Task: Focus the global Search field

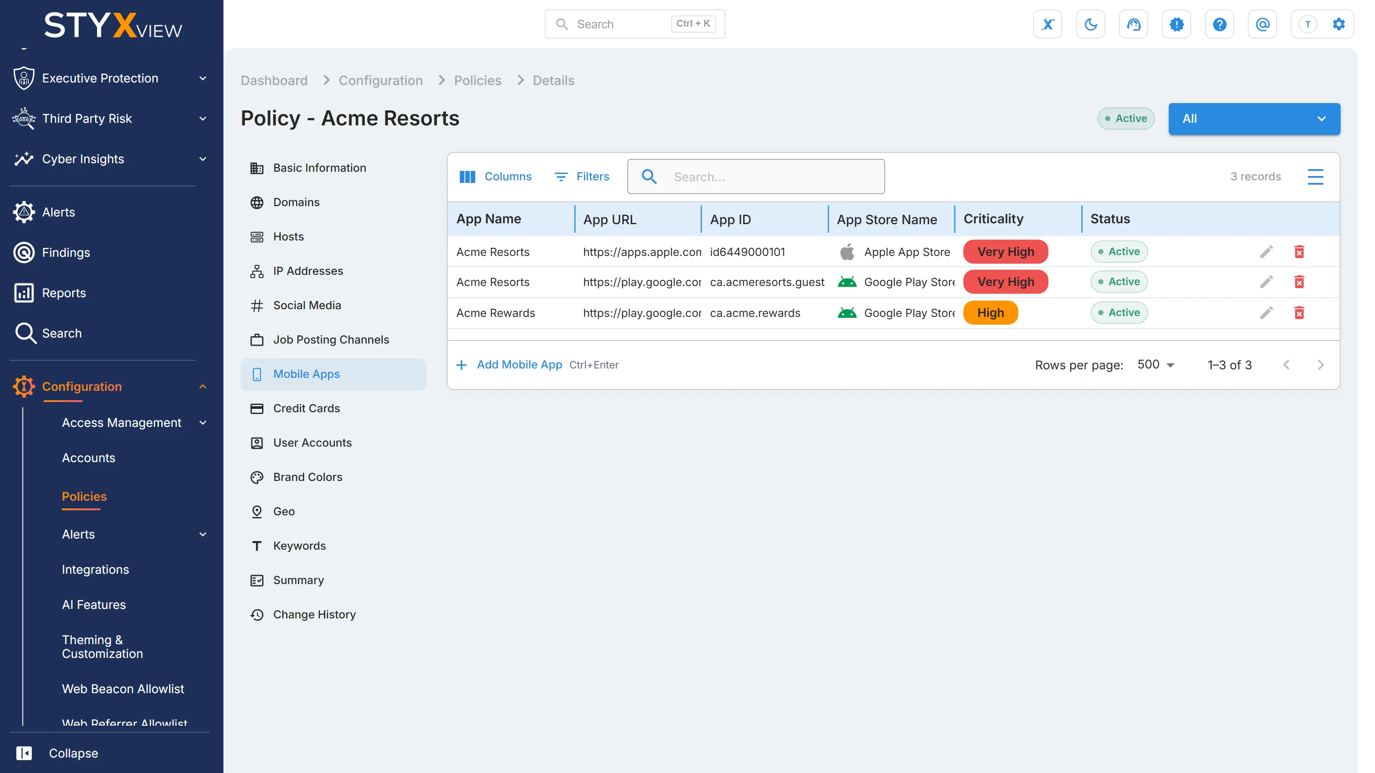Action: tap(635, 24)
